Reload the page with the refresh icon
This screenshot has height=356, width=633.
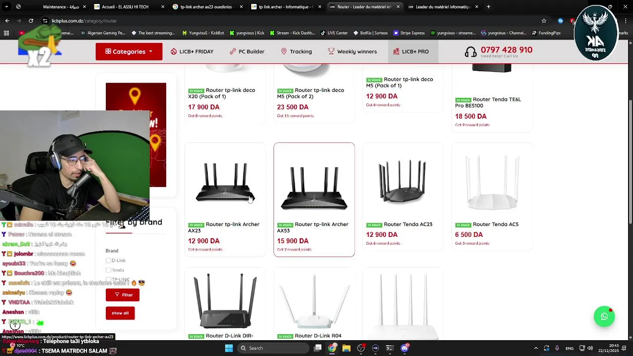(x=31, y=21)
